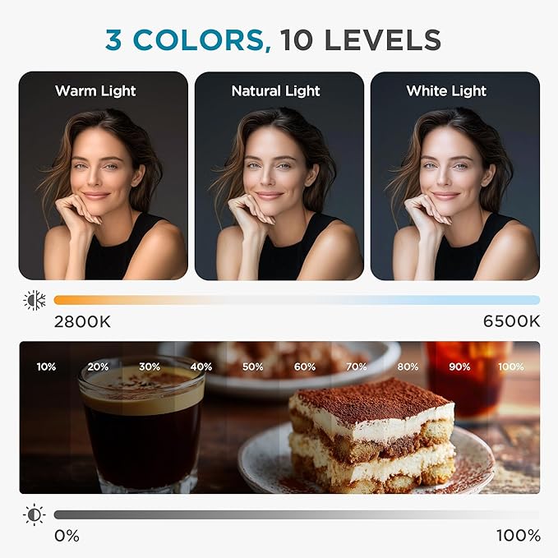Image resolution: width=558 pixels, height=558 pixels.
Task: Click the brightness gradient slider bar
Action: click(x=297, y=514)
